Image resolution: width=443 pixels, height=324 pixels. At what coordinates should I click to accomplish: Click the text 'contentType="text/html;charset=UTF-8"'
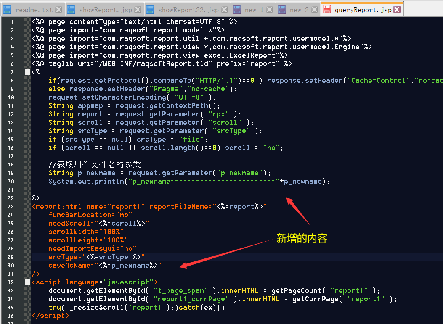pos(147,22)
